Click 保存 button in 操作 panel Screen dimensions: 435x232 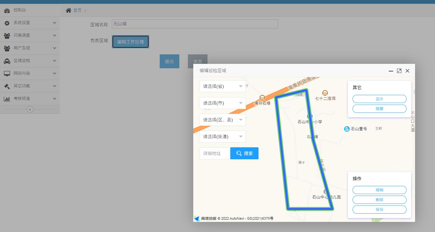tap(380, 210)
